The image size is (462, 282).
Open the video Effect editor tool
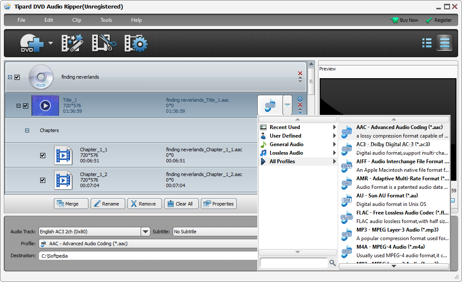[72, 43]
